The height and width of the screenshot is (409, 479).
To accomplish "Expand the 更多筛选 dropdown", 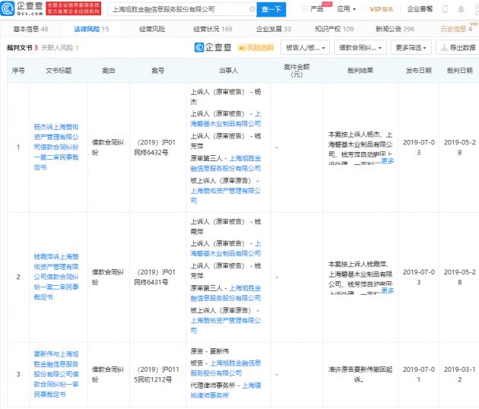I will (411, 48).
